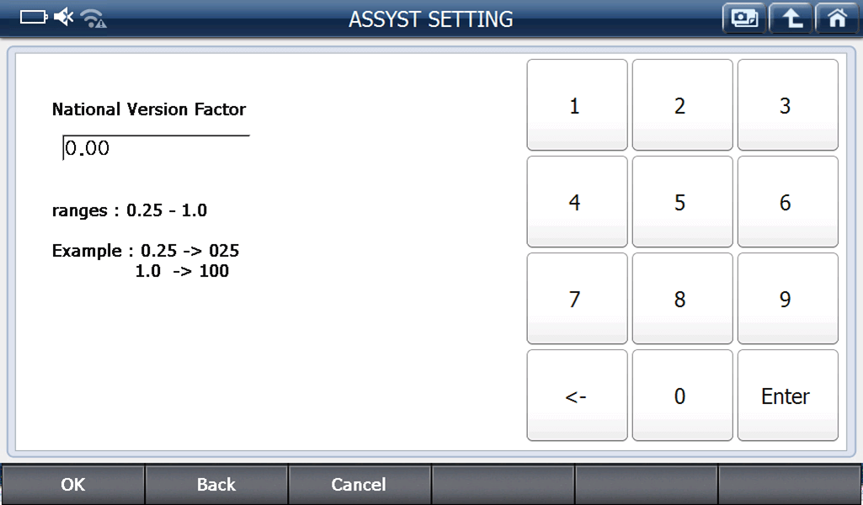Image resolution: width=863 pixels, height=505 pixels.
Task: Click the up-arrow return icon
Action: pyautogui.click(x=791, y=19)
